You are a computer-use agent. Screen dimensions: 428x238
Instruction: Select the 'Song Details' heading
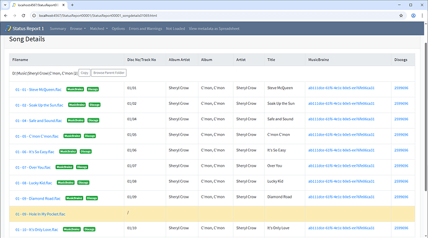(x=27, y=39)
